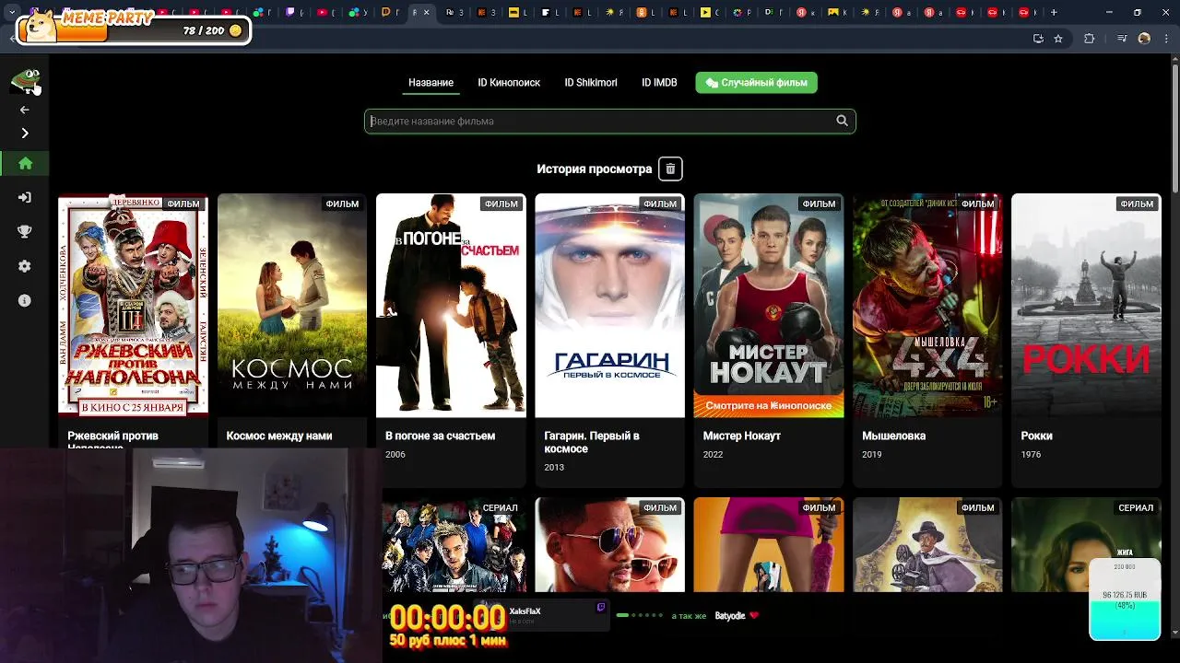Click the Рокки title text
The image size is (1180, 663).
tap(1036, 436)
